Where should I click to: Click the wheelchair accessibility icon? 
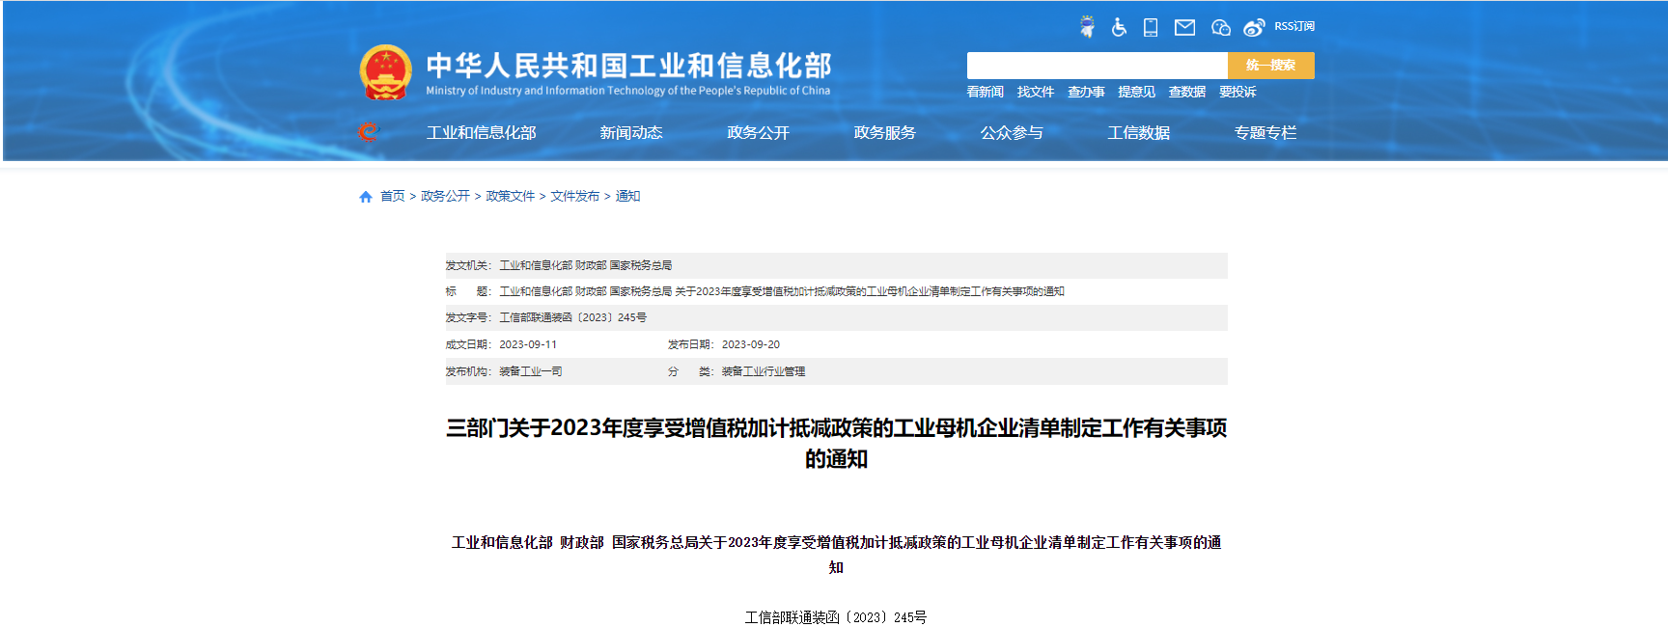[x=1119, y=27]
